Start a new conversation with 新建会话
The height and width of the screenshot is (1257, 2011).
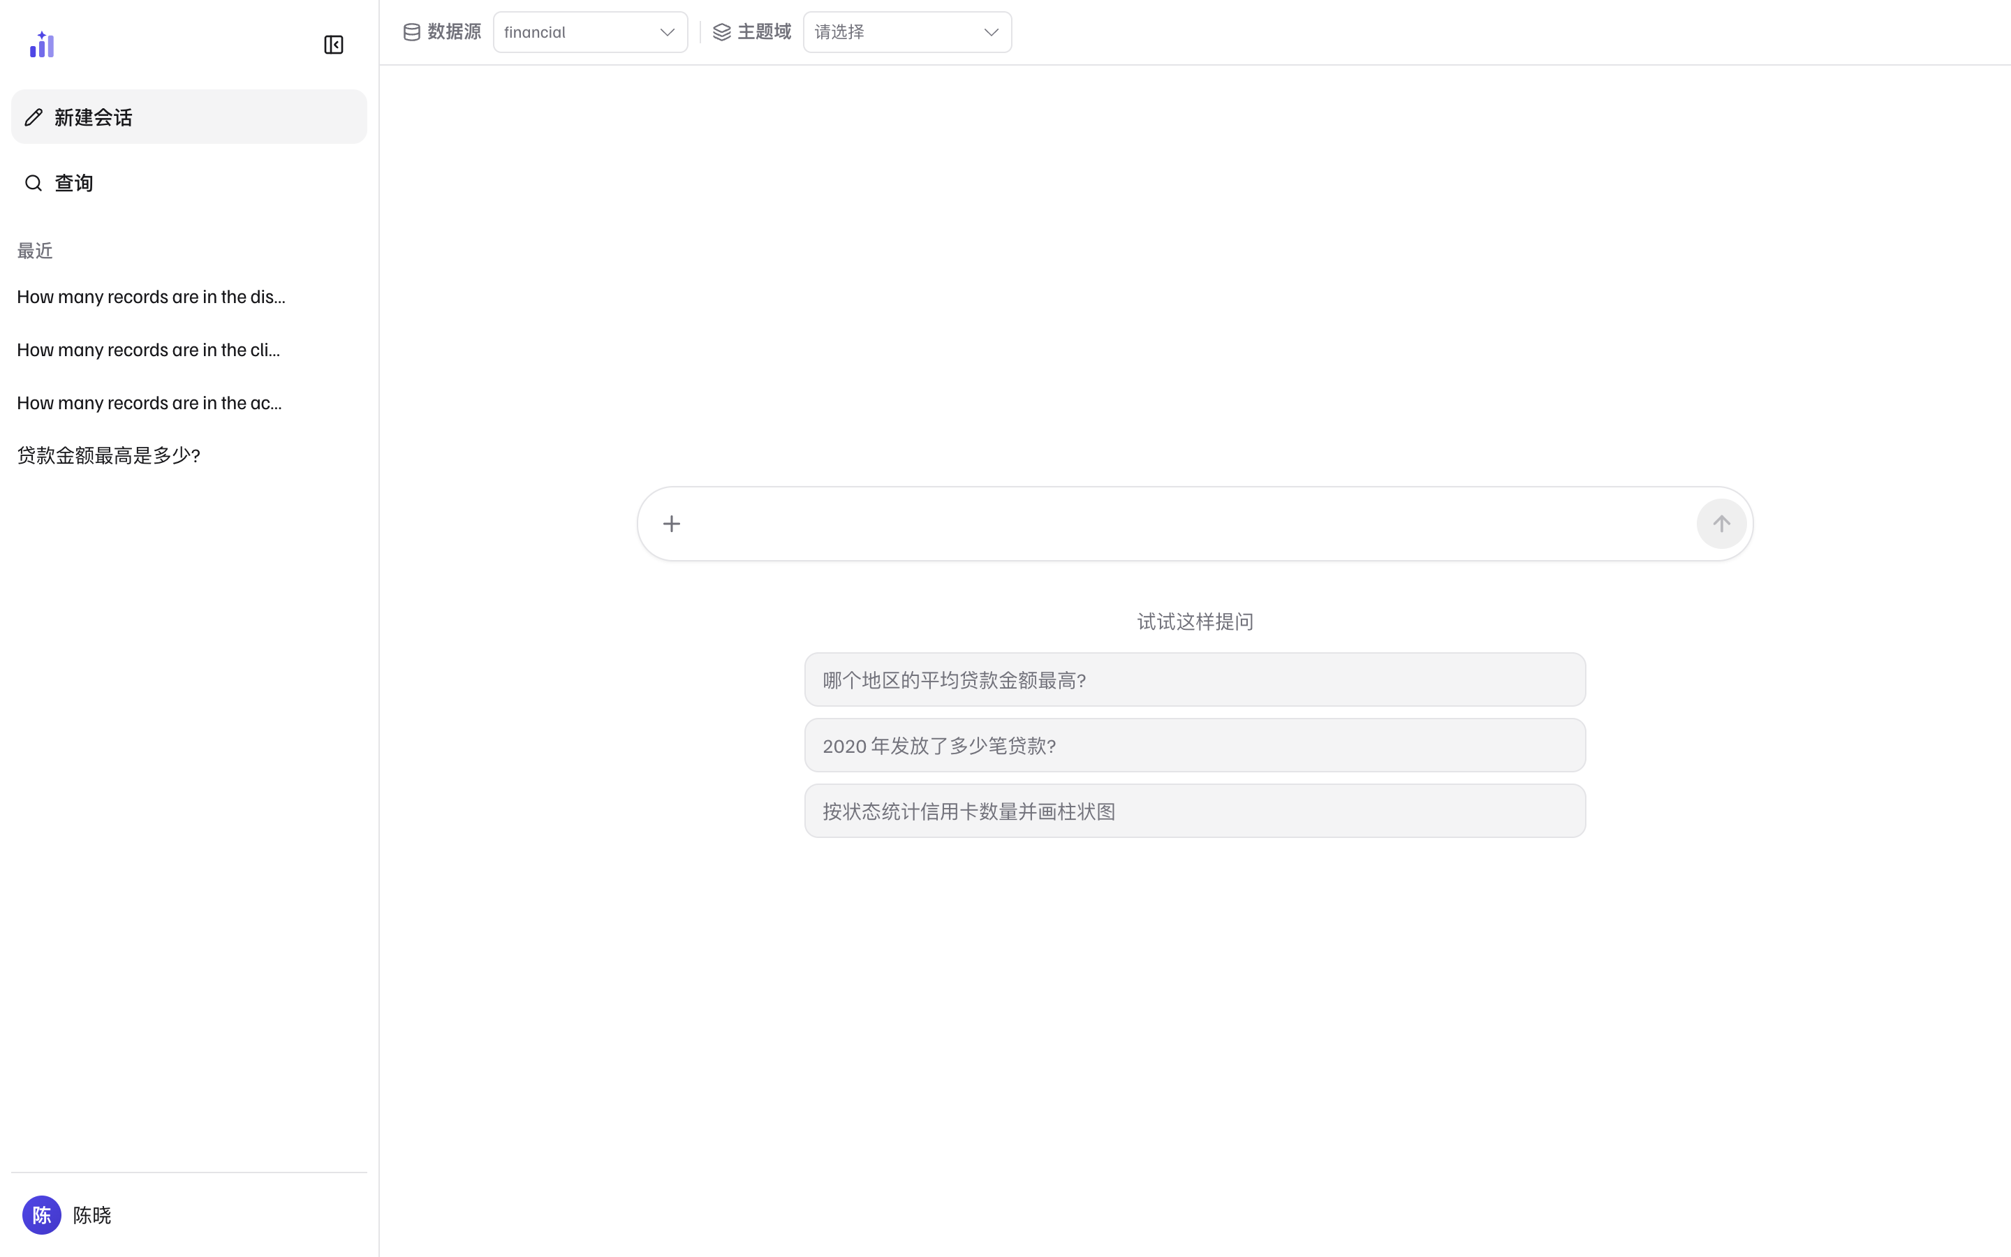click(x=189, y=117)
